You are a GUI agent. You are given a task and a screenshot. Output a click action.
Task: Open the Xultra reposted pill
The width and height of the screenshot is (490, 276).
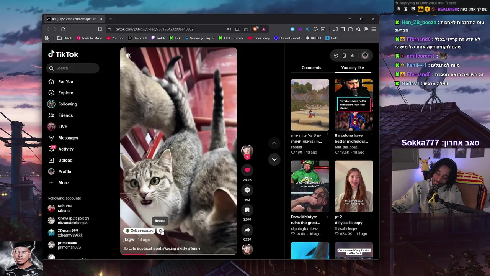click(139, 231)
